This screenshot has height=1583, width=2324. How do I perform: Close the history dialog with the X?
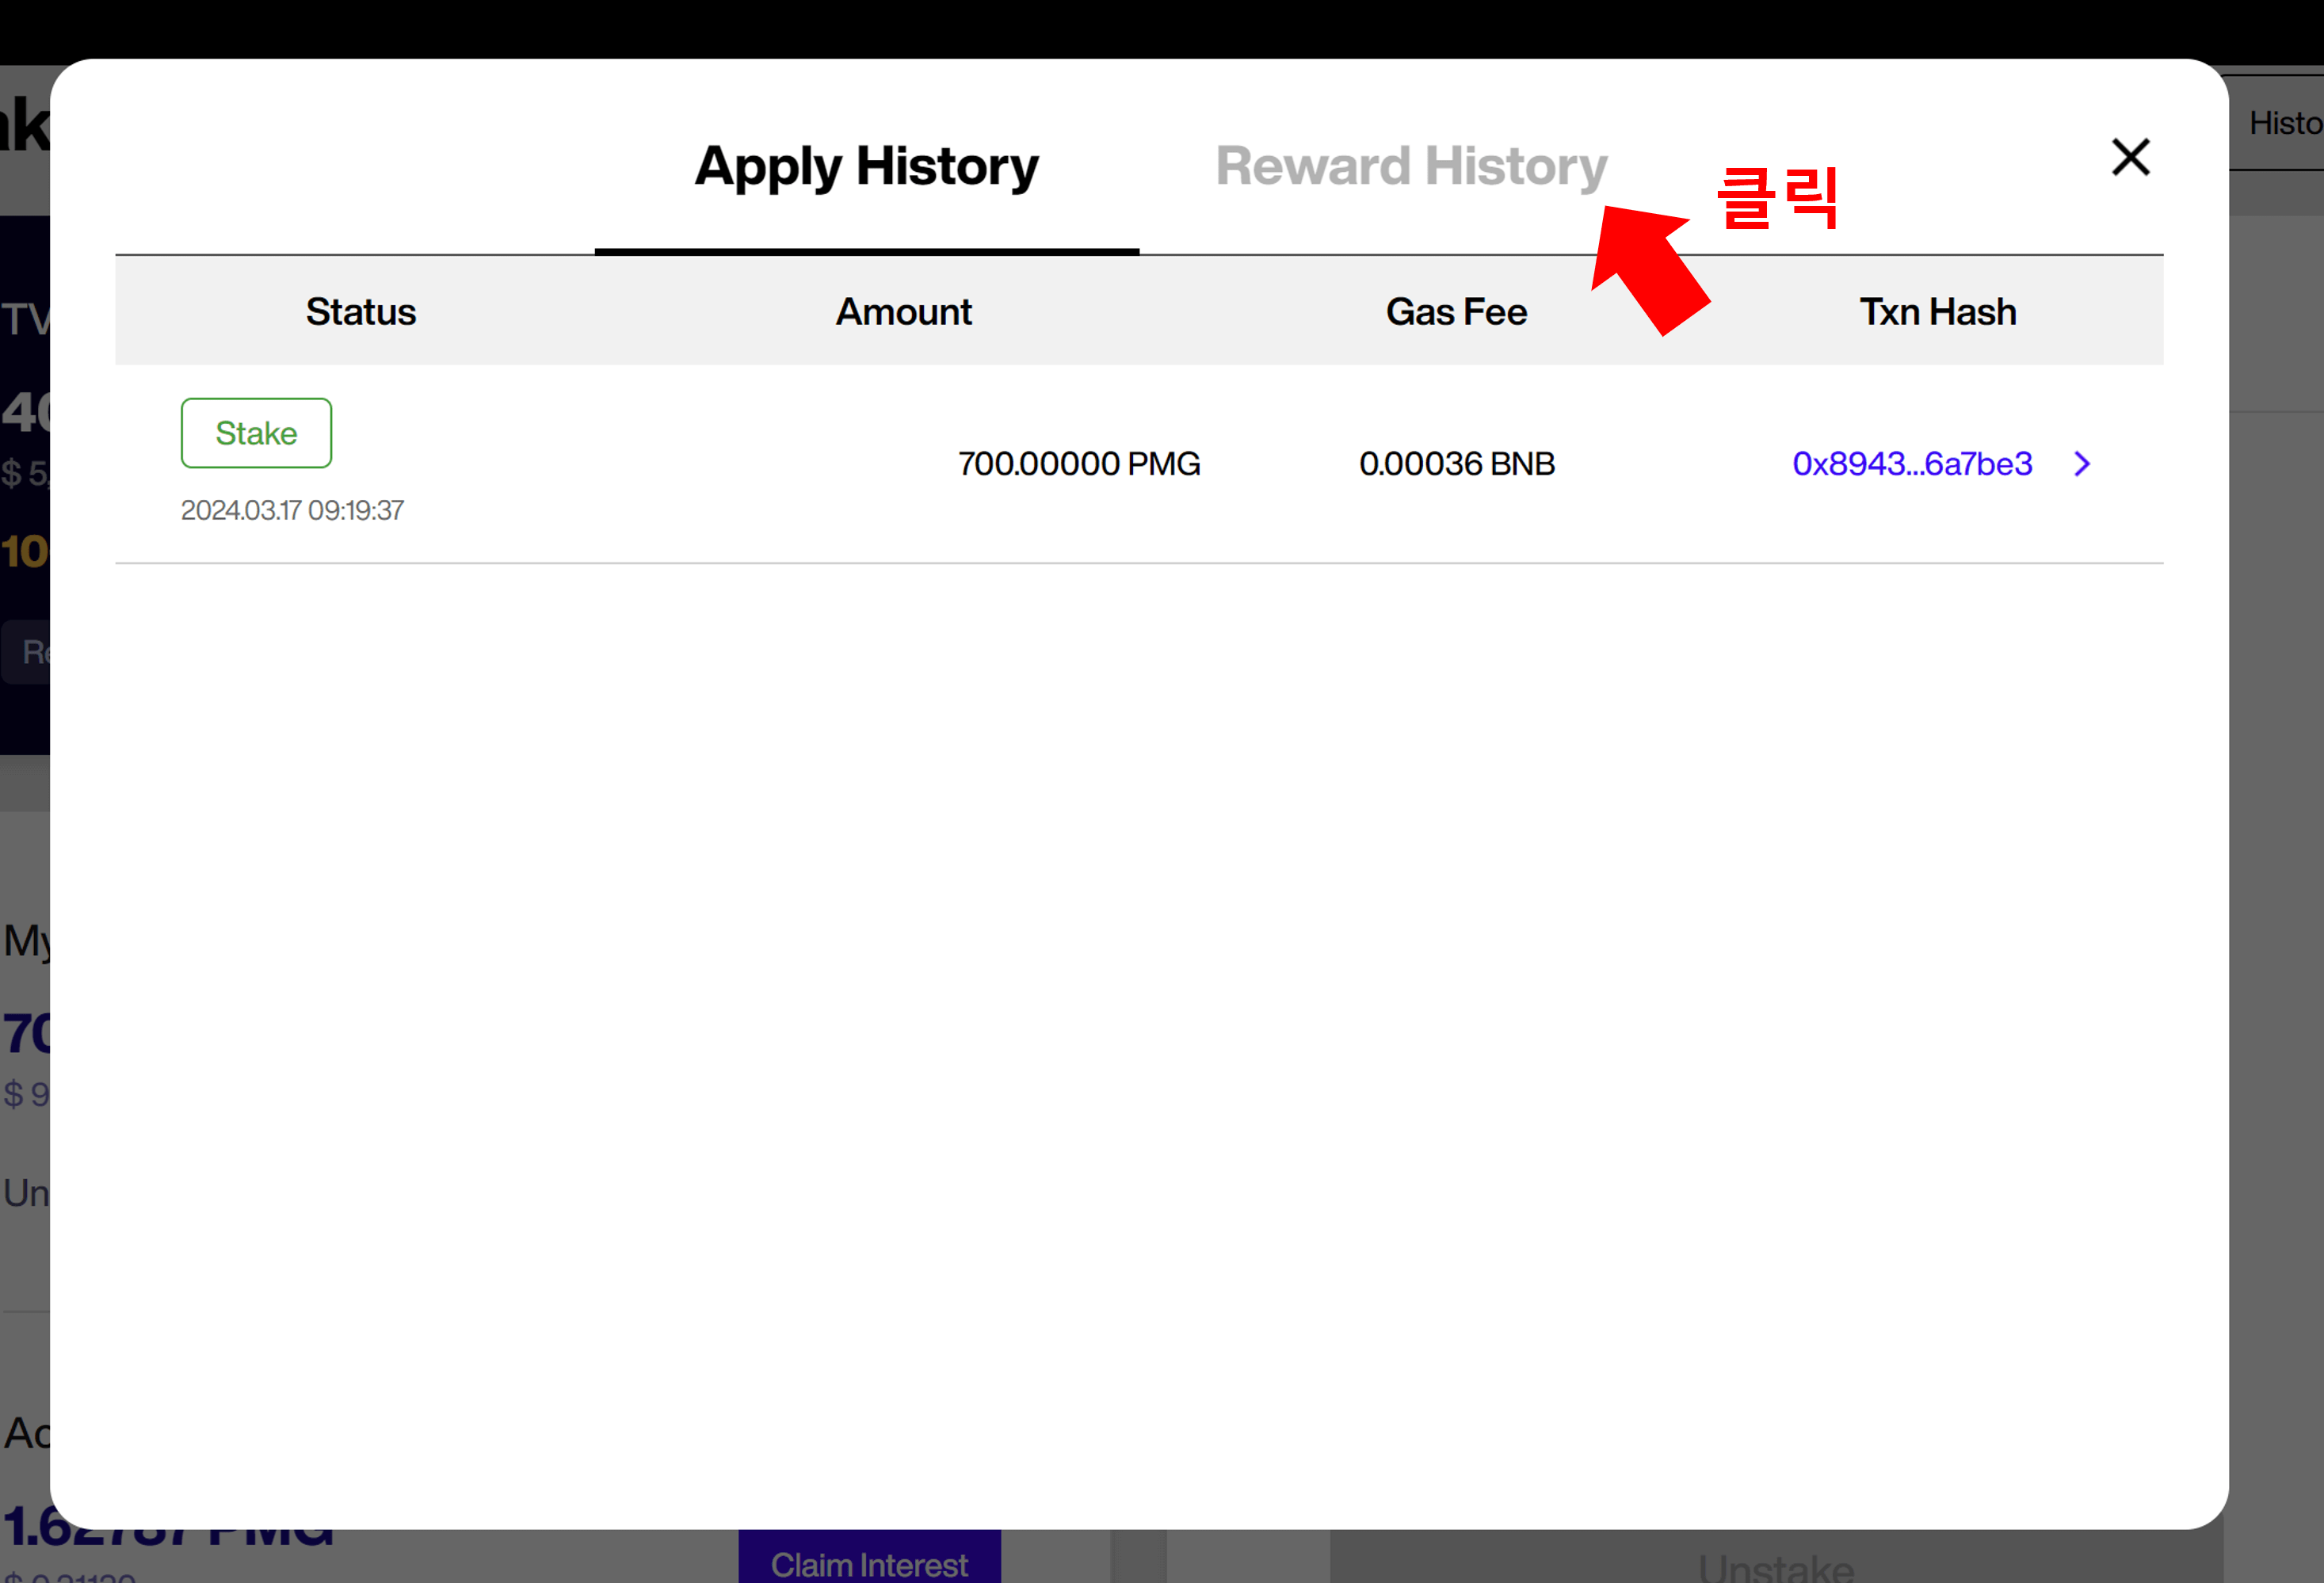pos(2130,157)
